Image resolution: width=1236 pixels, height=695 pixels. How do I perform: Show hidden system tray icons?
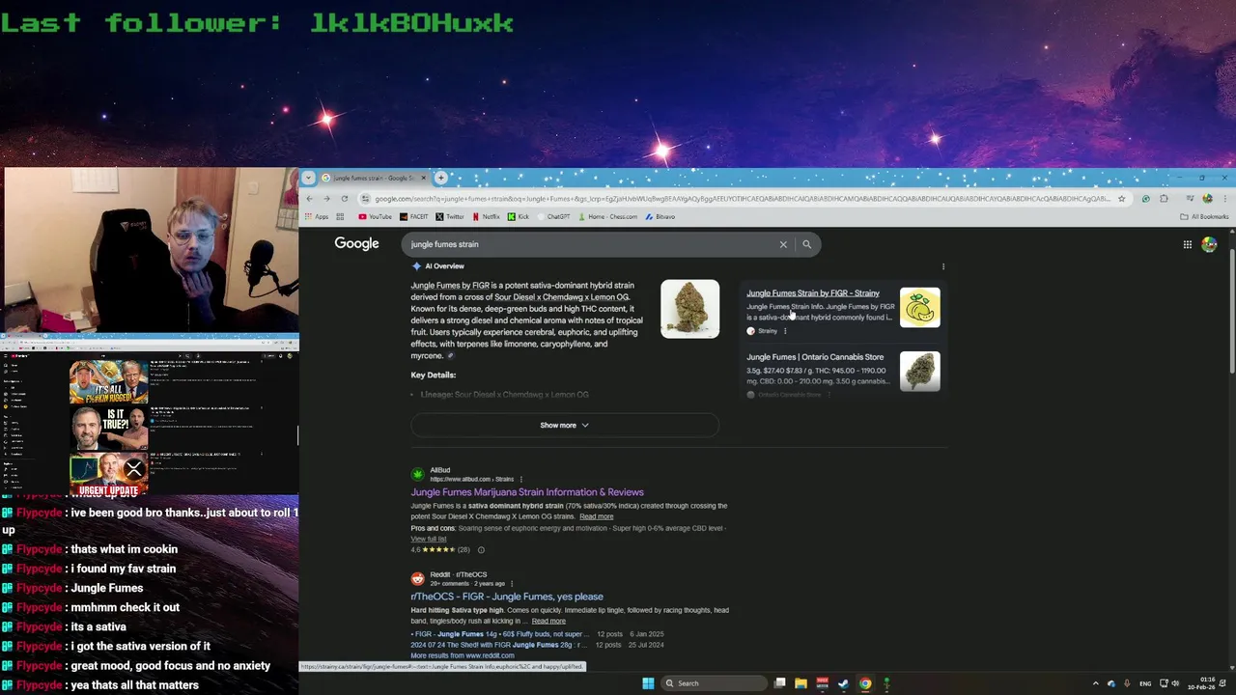pos(1095,683)
